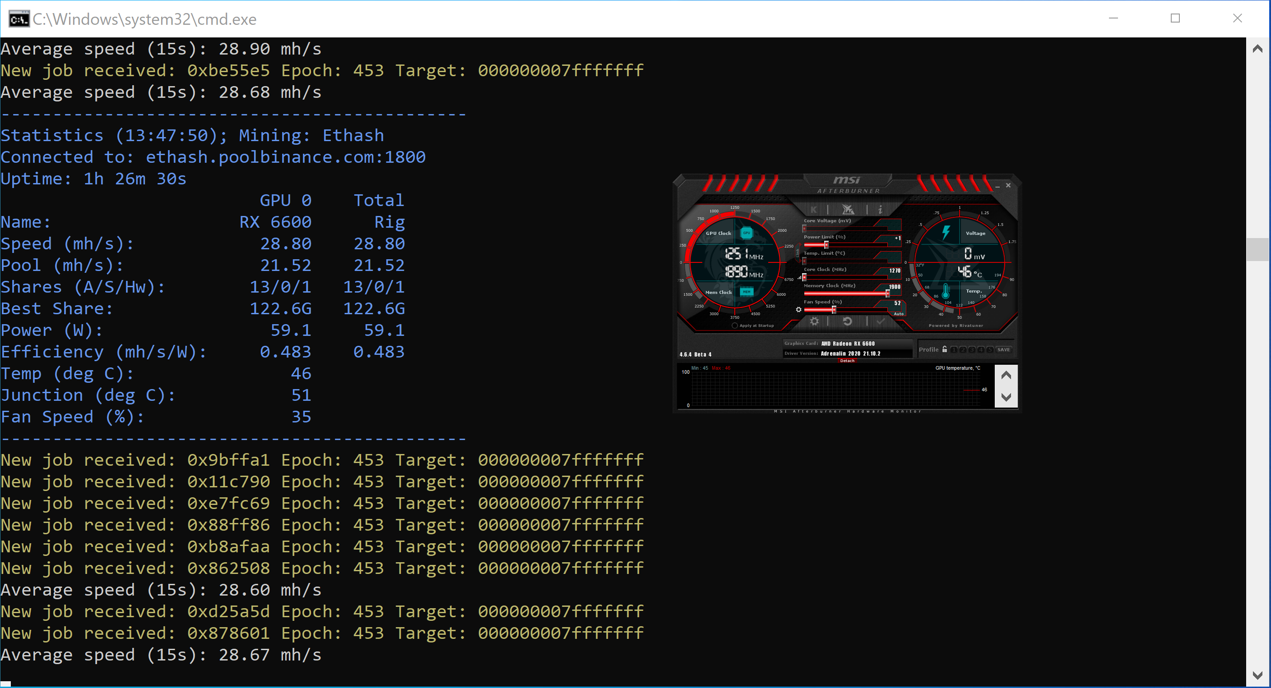Screen dimensions: 1271x688
Task: Open the information i icon
Action: [880, 210]
